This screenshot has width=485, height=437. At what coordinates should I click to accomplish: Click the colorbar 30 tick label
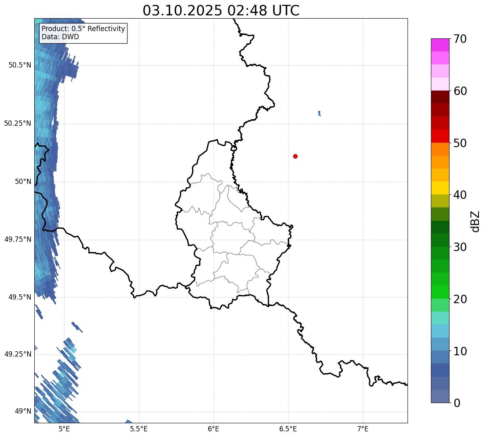click(460, 247)
